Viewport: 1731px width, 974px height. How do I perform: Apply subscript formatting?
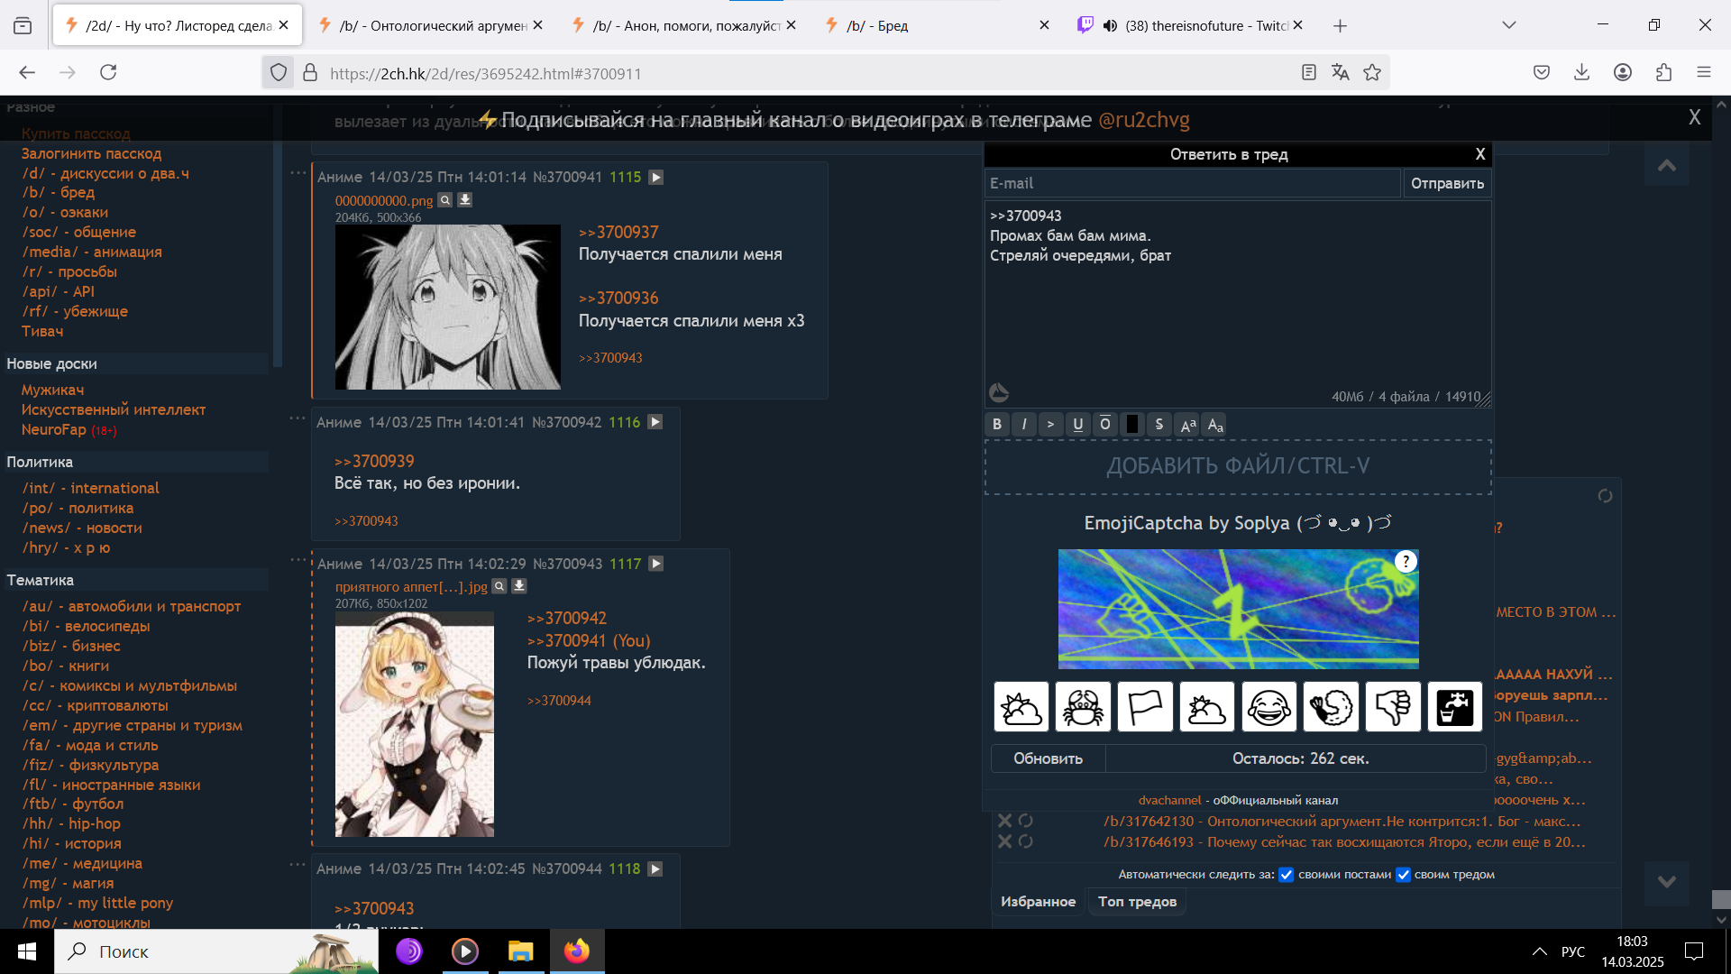[x=1215, y=425]
